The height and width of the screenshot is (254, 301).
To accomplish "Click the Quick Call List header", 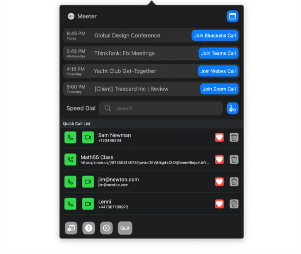I will coord(76,124).
